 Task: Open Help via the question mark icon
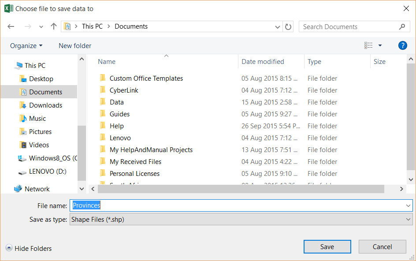[x=402, y=45]
